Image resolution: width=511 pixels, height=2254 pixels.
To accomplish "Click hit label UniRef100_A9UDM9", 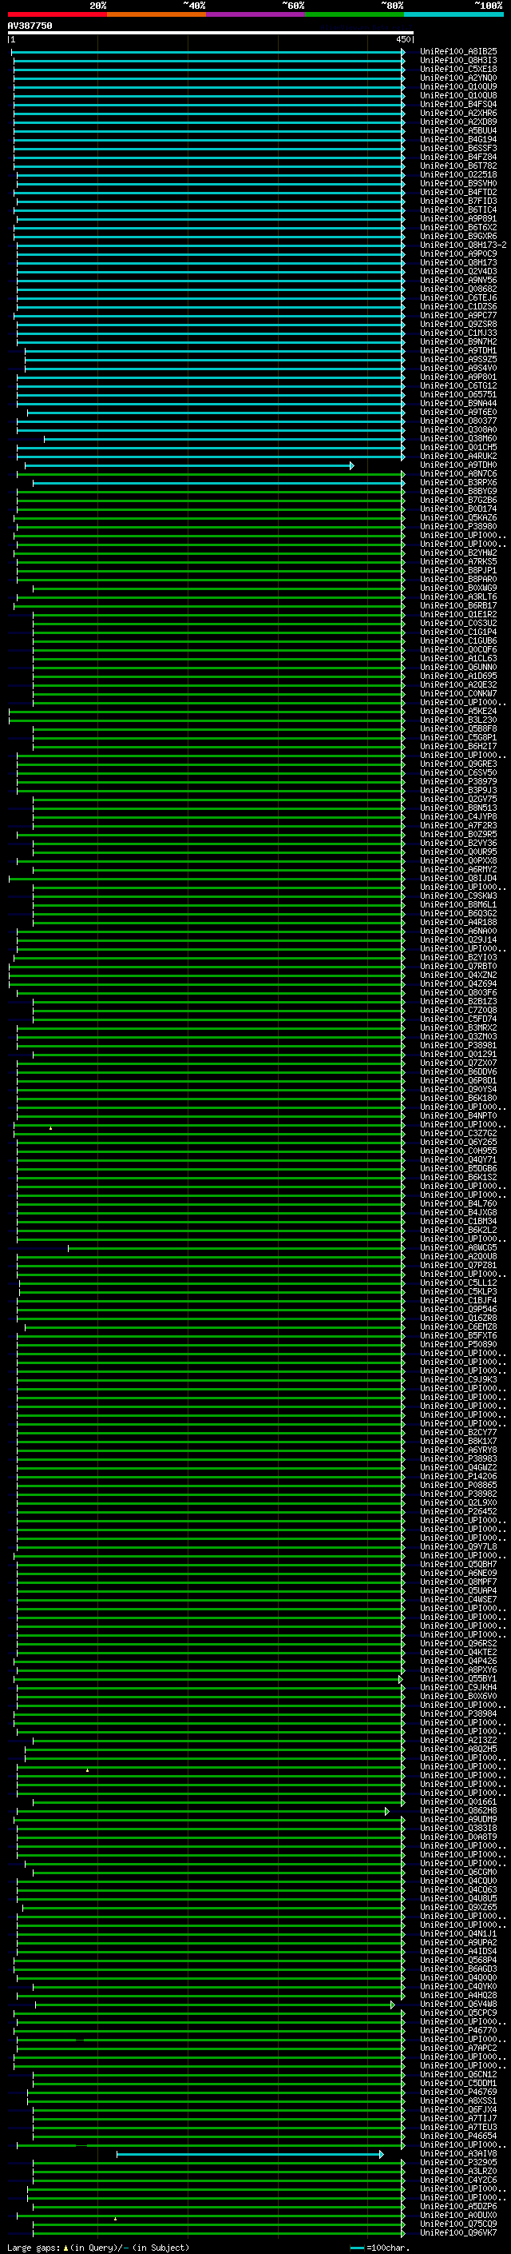I will pos(458,1819).
